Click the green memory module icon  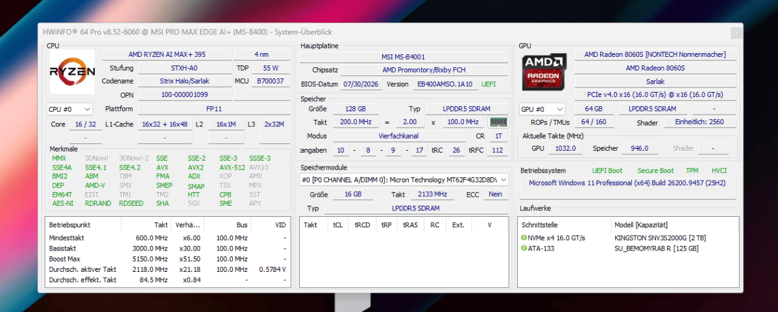point(498,122)
